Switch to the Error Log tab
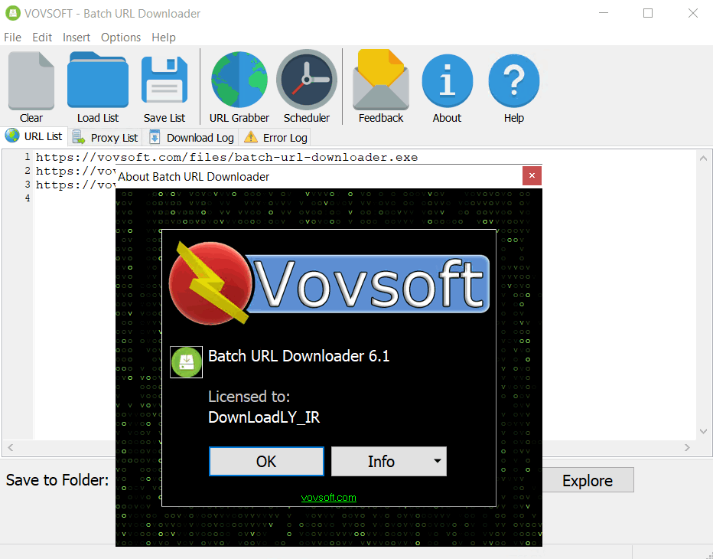This screenshot has height=559, width=713. tap(275, 138)
